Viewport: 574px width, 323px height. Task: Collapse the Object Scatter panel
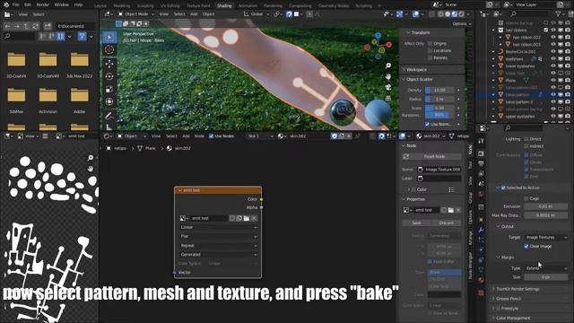click(419, 80)
